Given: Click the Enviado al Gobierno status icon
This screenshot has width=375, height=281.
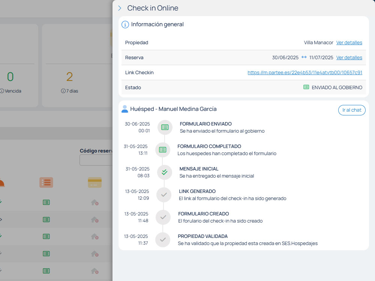Looking at the screenshot, I should [306, 87].
